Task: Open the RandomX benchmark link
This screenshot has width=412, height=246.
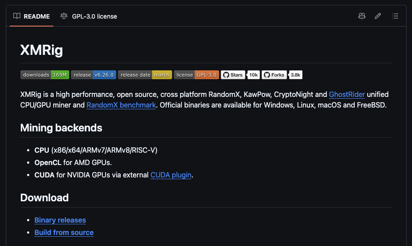Action: [121, 105]
